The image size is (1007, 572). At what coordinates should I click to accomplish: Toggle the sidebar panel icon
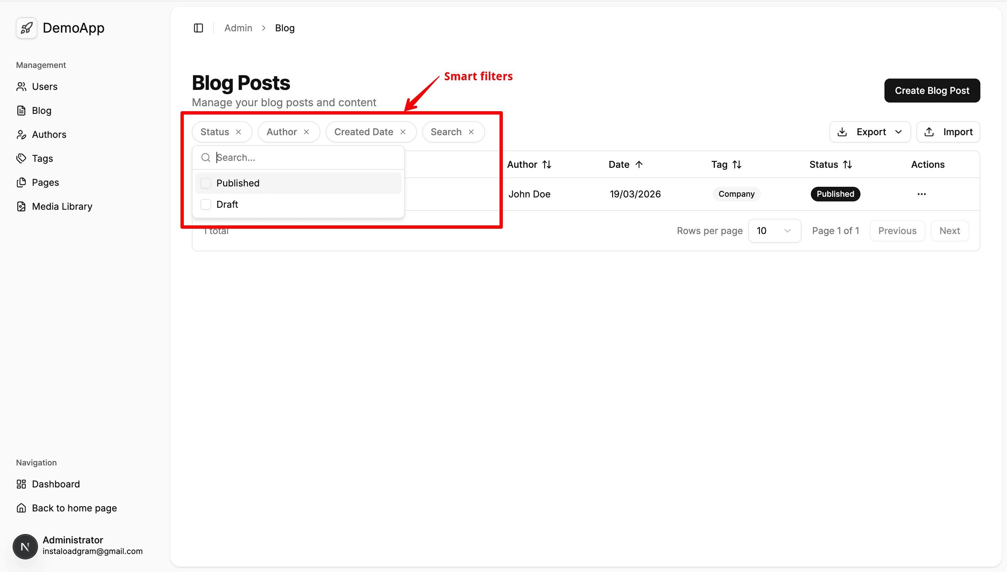[198, 28]
